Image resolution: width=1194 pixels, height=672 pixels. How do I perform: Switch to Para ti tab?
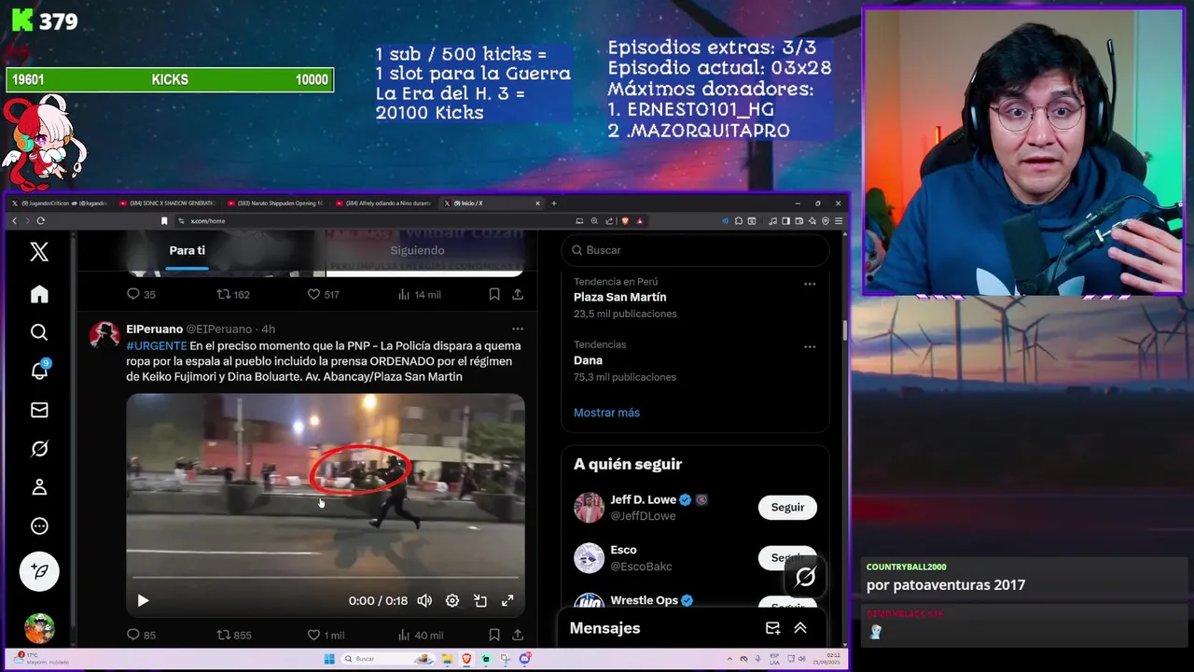(187, 250)
